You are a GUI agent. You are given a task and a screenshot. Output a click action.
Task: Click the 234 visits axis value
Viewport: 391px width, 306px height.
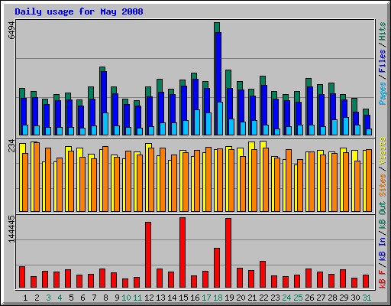point(11,145)
